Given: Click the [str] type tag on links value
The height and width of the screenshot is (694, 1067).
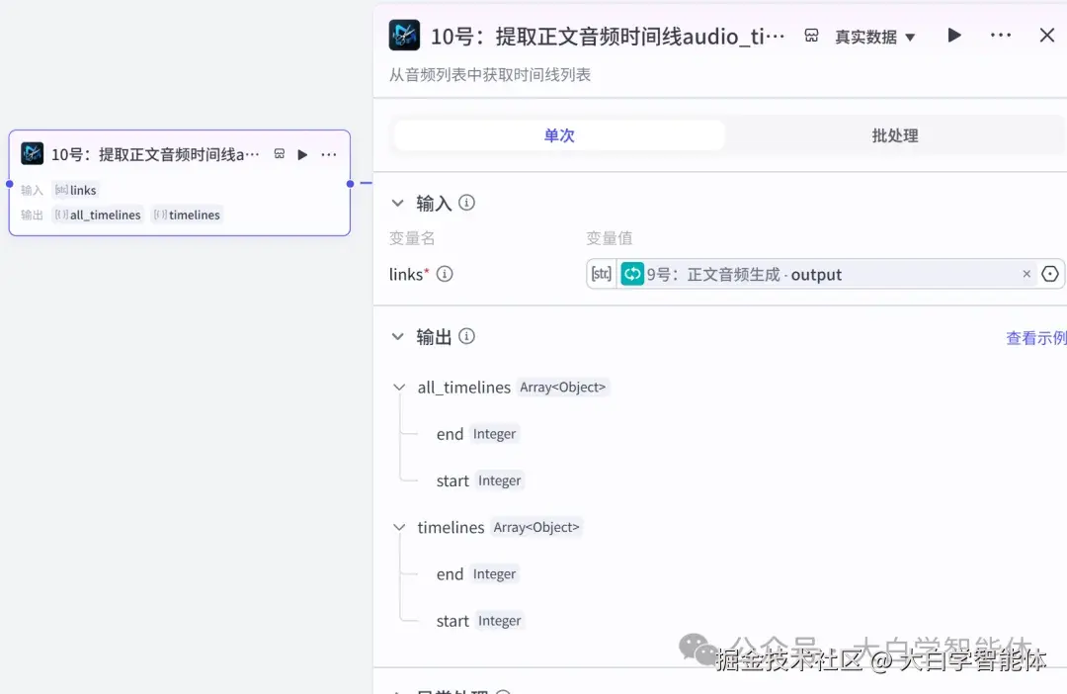Looking at the screenshot, I should [601, 274].
